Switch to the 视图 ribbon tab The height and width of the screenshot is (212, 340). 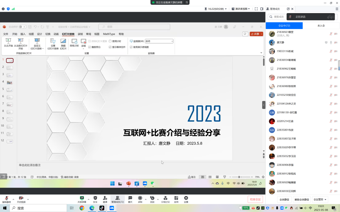click(x=97, y=34)
